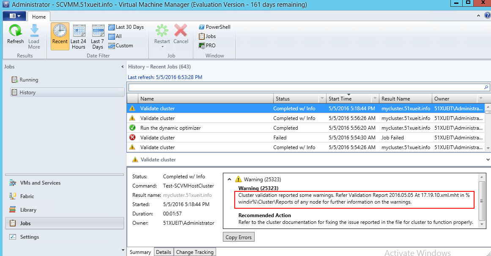Switch to the Change Tracking tab

tap(195, 252)
